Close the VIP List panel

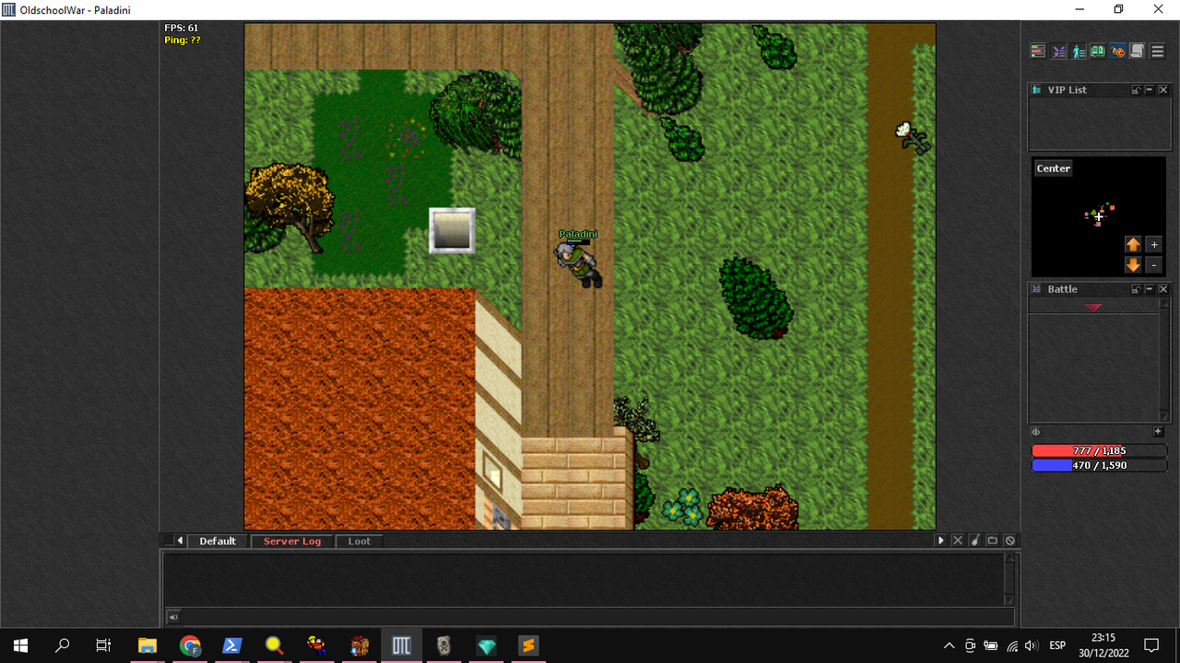(x=1163, y=90)
